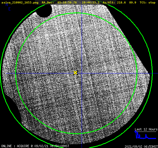Image resolution: width=158 pixels, height=148 pixels.
Task: Click the Az/Alt: label
Action: tap(109, 3)
